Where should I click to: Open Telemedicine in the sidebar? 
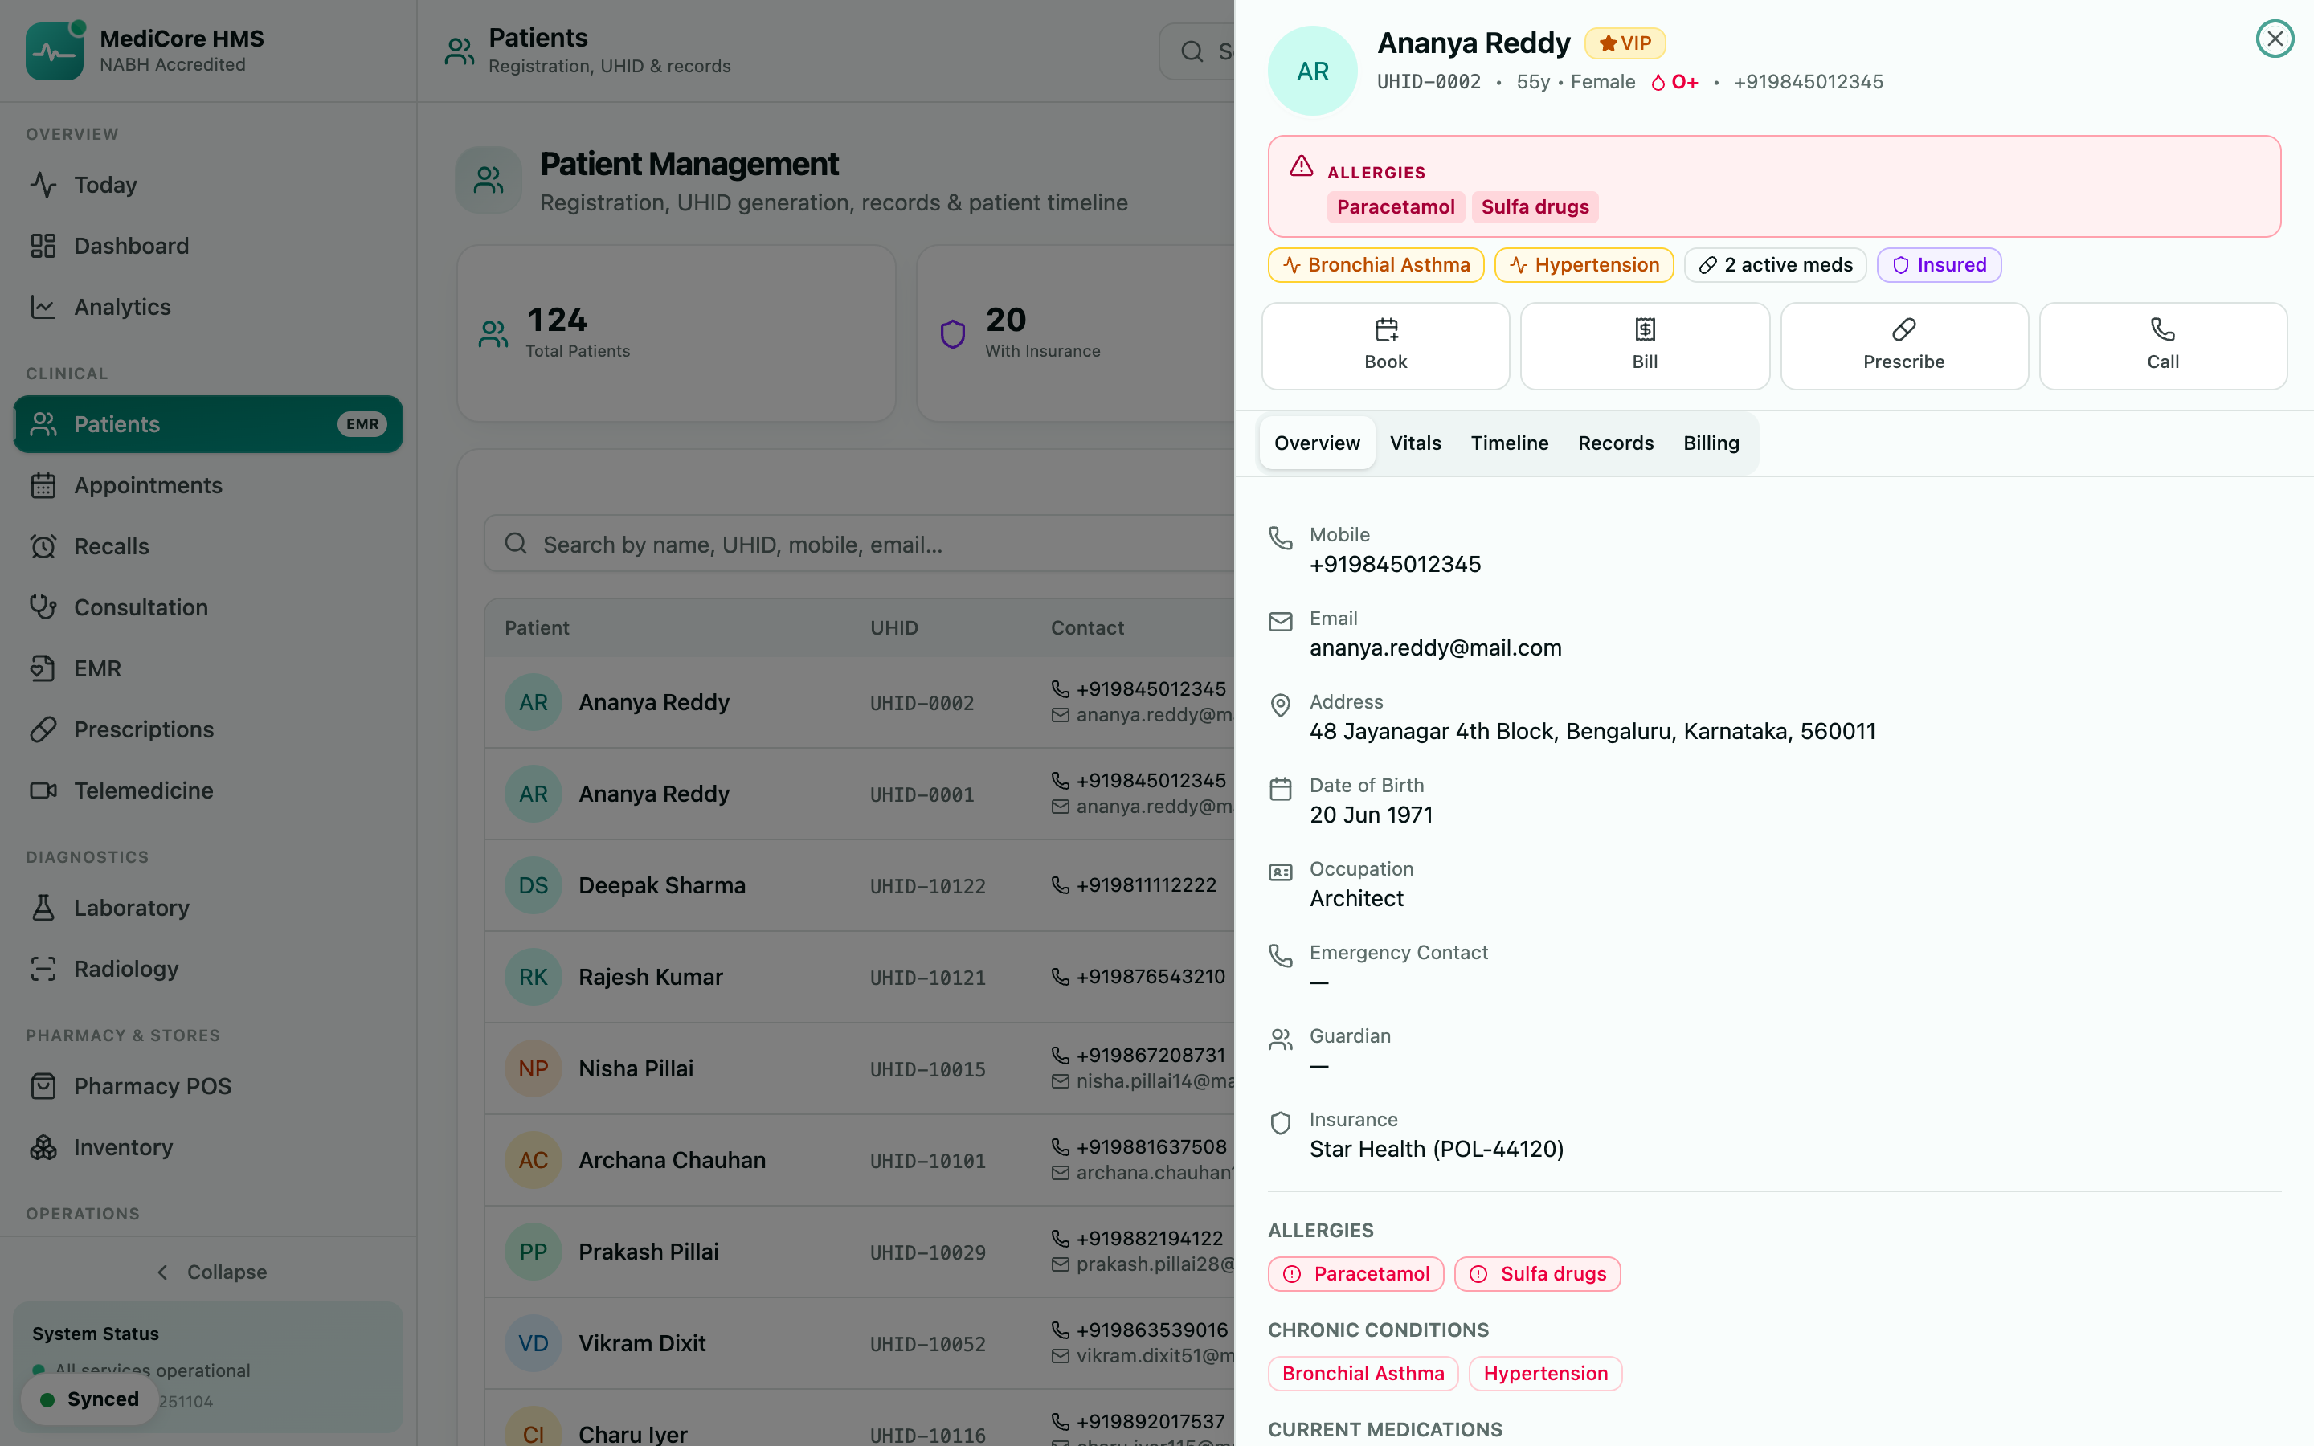pyautogui.click(x=207, y=790)
